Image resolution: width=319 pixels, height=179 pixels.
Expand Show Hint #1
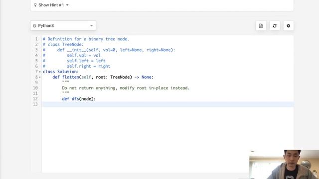coord(51,5)
